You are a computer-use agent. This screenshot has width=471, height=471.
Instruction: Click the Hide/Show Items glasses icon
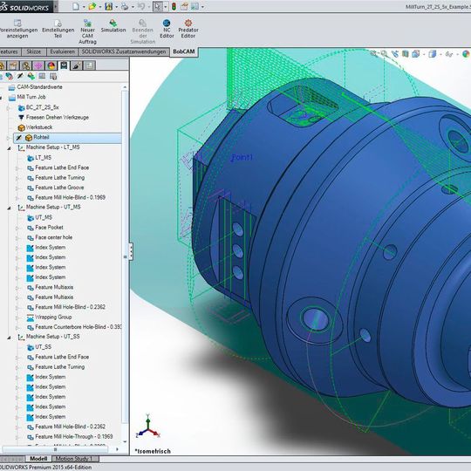pyautogui.click(x=449, y=54)
